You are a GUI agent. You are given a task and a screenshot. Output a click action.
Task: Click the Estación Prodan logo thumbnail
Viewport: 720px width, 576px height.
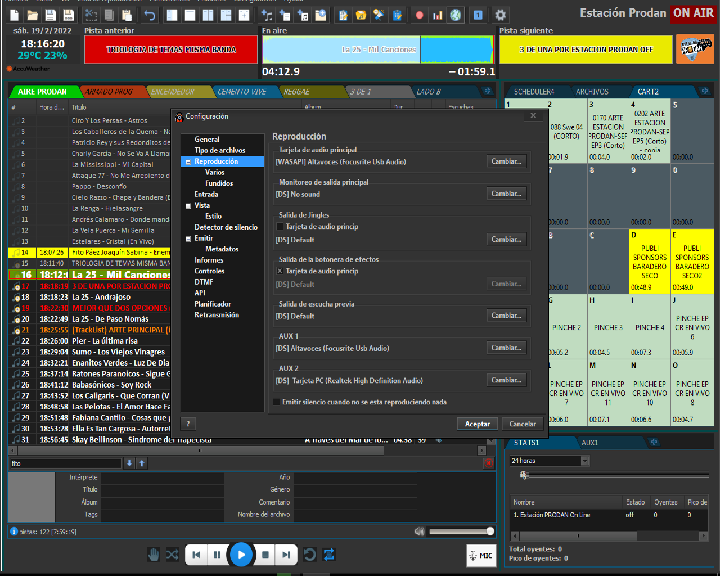coord(695,49)
